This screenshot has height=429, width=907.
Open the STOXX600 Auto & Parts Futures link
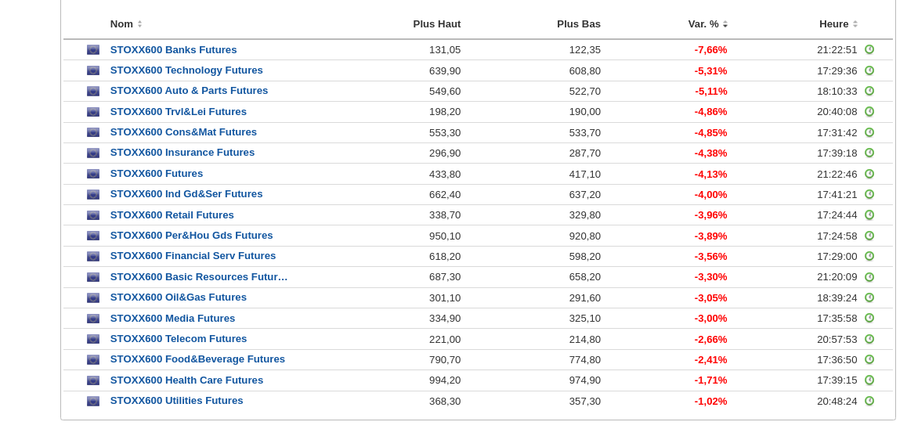pos(189,91)
